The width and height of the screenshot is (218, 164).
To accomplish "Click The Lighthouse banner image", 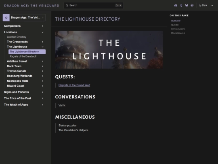I will point(109,50).
